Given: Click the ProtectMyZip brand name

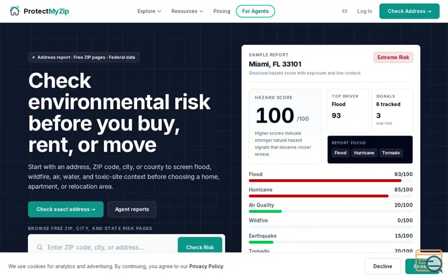Looking at the screenshot, I should click(46, 11).
